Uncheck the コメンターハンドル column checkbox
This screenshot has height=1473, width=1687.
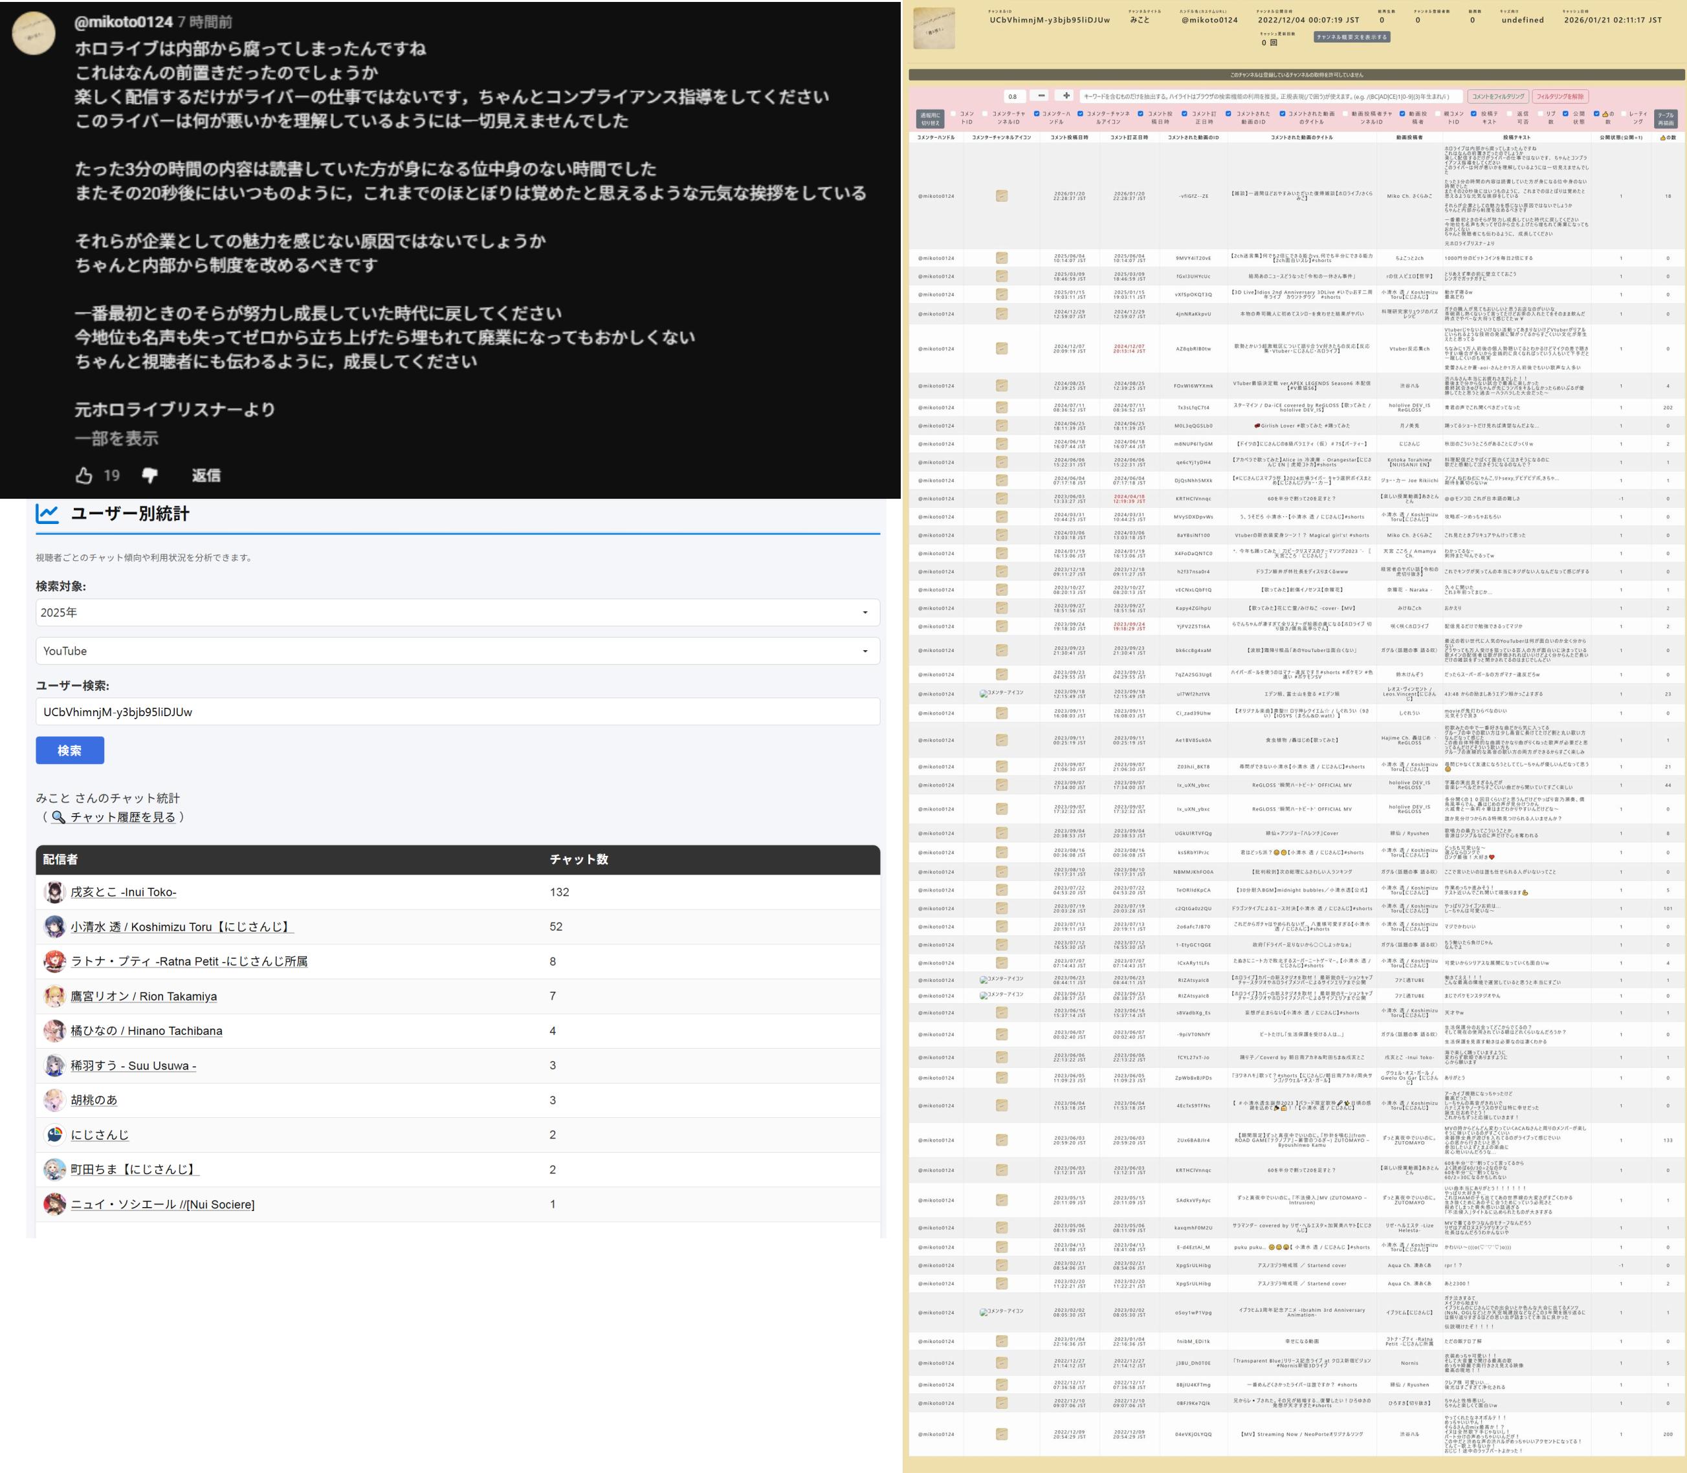coord(1037,113)
